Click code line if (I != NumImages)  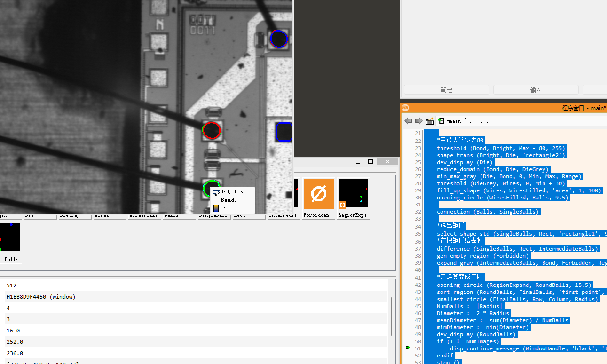coord(468,341)
